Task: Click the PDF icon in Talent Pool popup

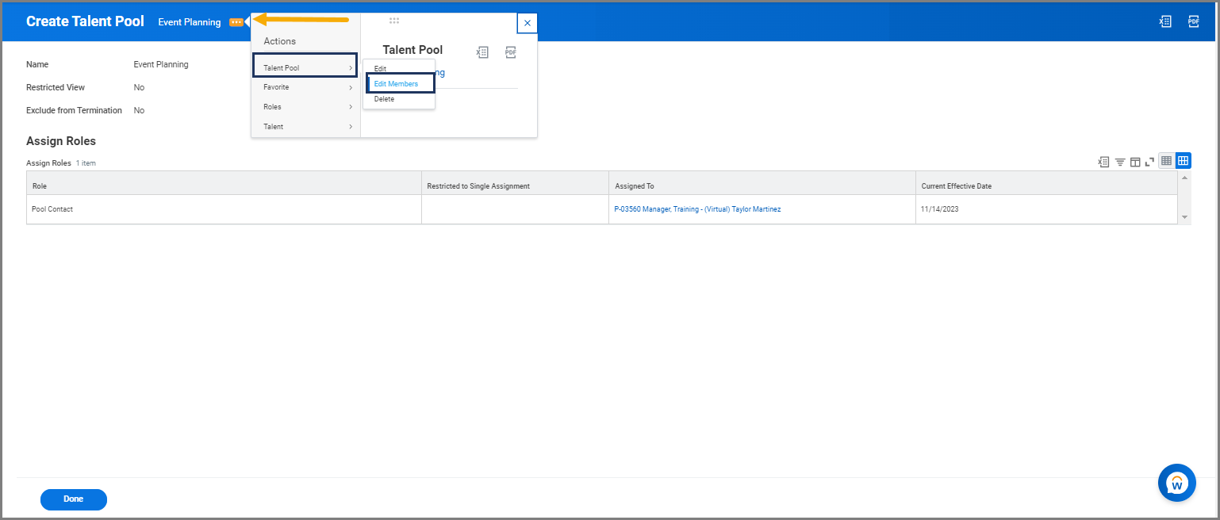Action: coord(510,52)
